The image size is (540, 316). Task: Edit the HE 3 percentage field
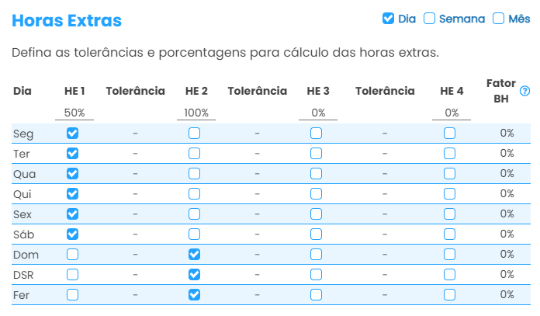click(318, 113)
